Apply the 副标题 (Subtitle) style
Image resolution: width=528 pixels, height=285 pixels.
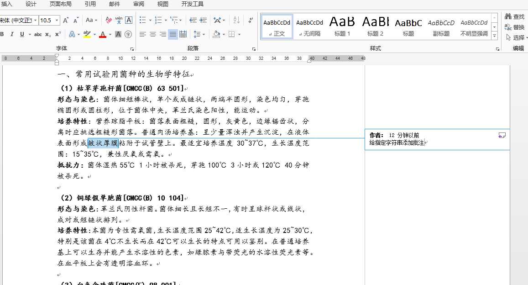tap(441, 27)
